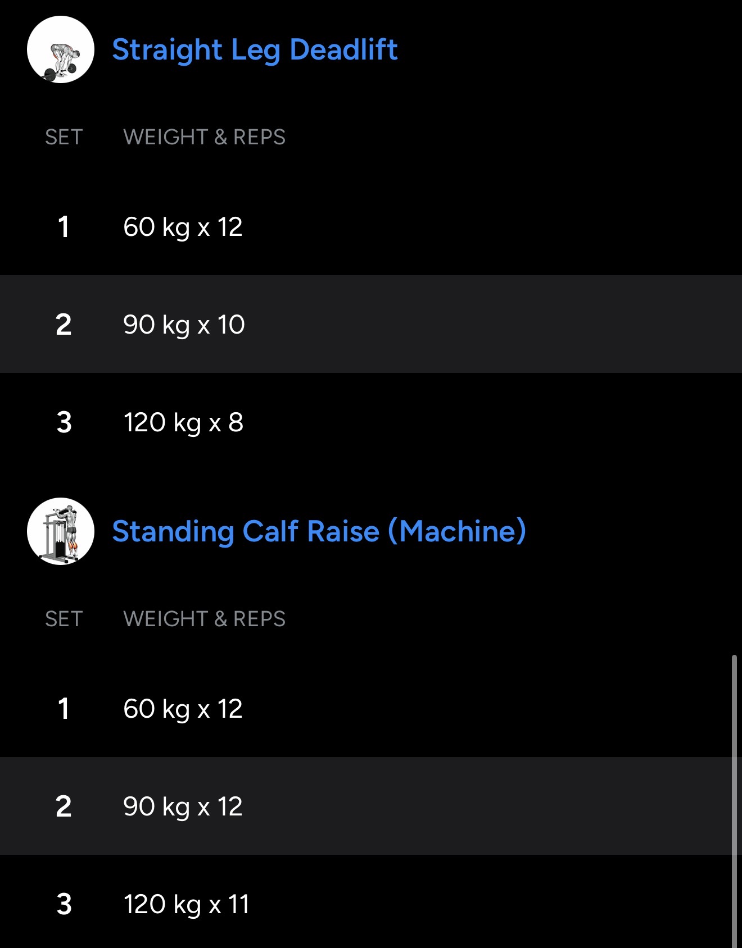Screen dimensions: 742x948
Task: Tap 60 kg x 12 under Straight Leg Deadlift
Action: pyautogui.click(x=183, y=227)
